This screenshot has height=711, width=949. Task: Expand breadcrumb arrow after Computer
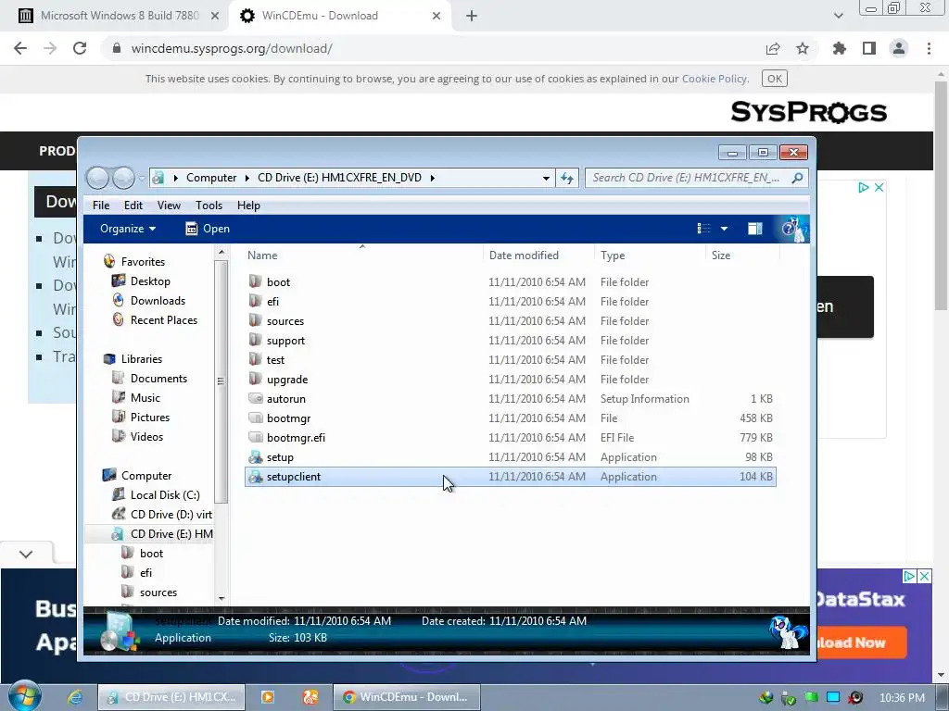click(x=247, y=178)
